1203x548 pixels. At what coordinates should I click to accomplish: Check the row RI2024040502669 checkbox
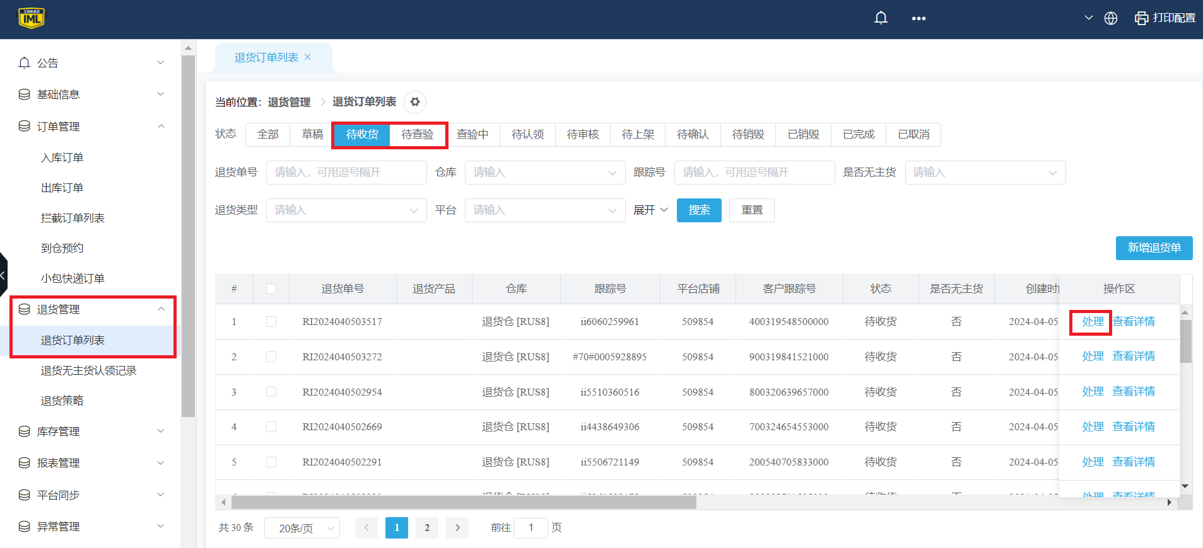(271, 426)
